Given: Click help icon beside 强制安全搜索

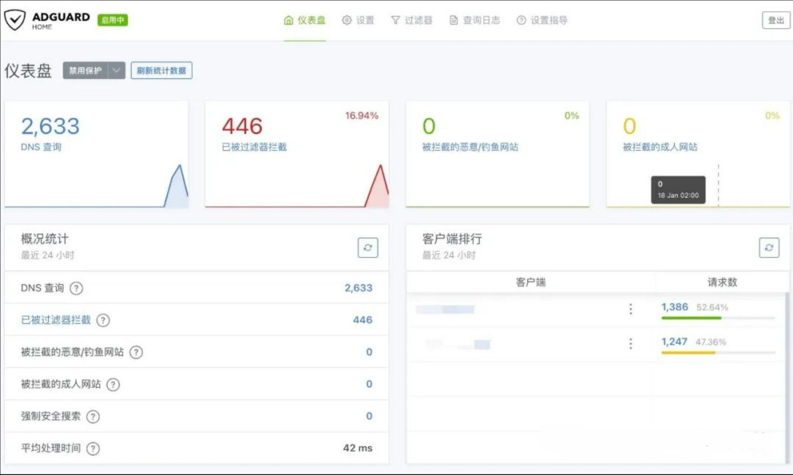Looking at the screenshot, I should [93, 416].
